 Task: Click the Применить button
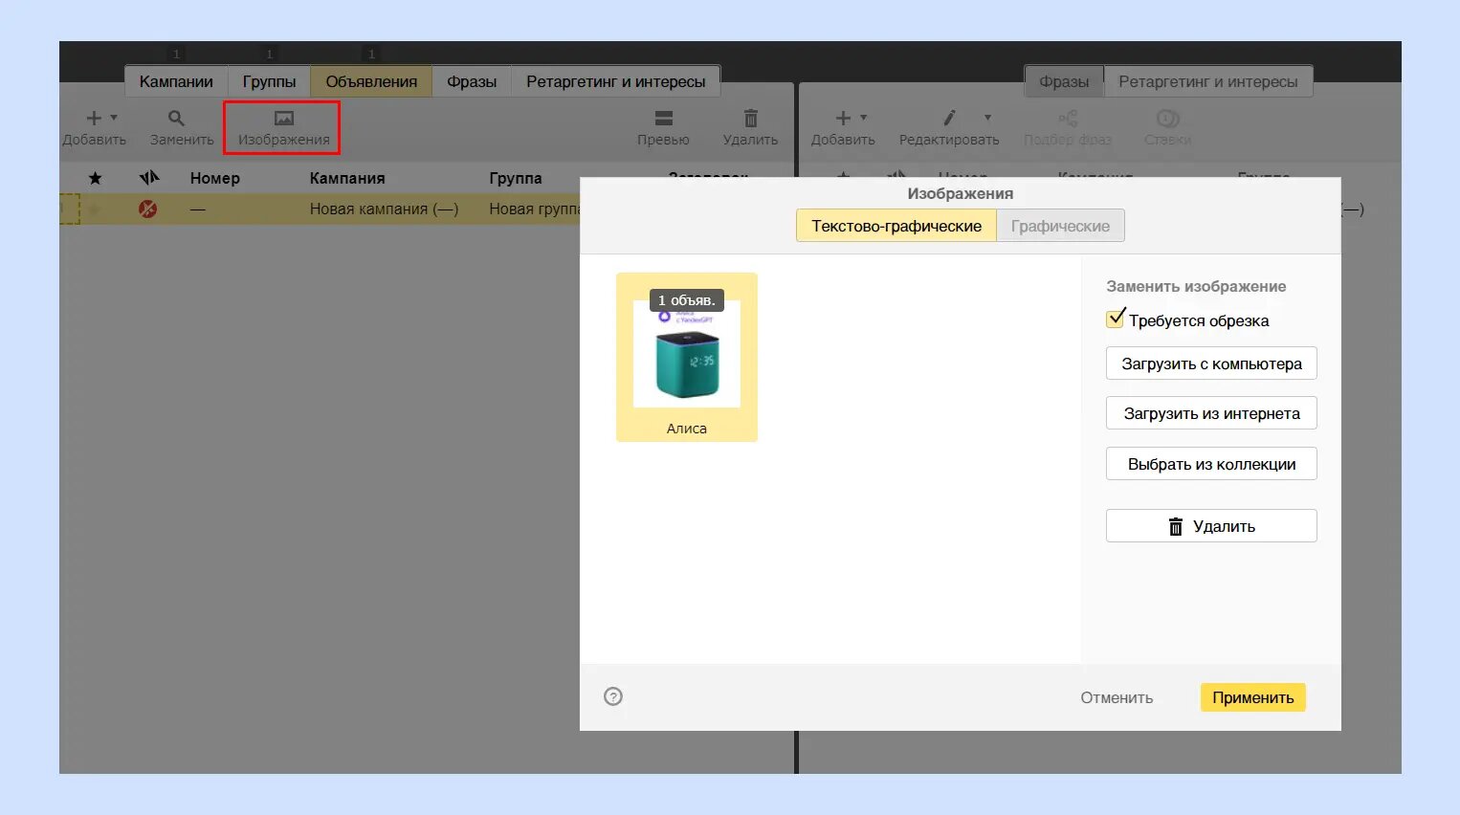(x=1253, y=697)
